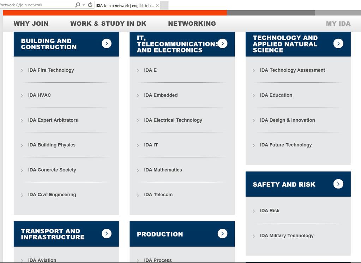Click the chevron beside IDA Technology Assessment

pyautogui.click(x=254, y=71)
